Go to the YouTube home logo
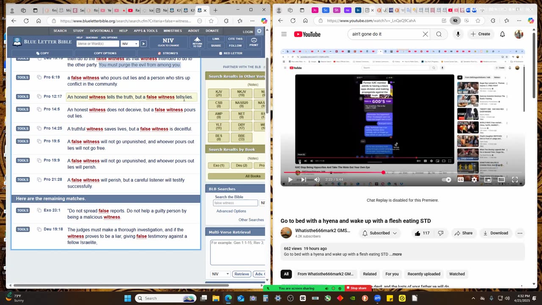 click(x=307, y=34)
